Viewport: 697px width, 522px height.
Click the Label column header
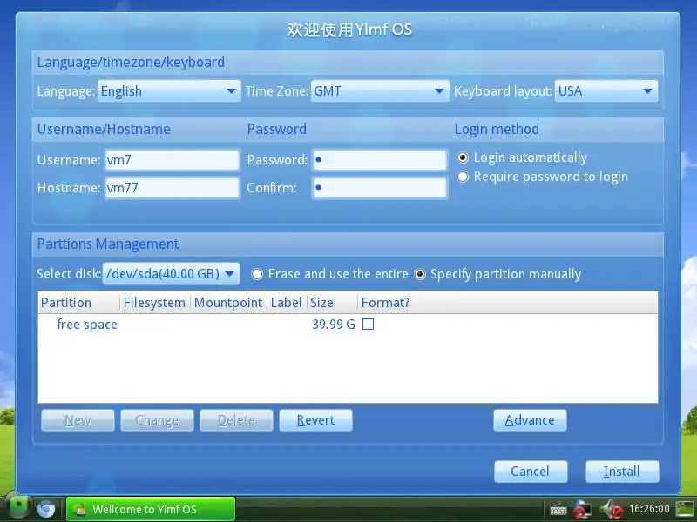[287, 303]
